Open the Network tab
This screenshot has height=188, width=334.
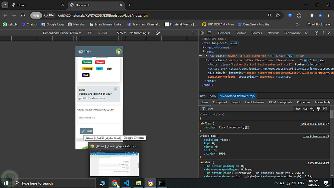[x=273, y=33]
